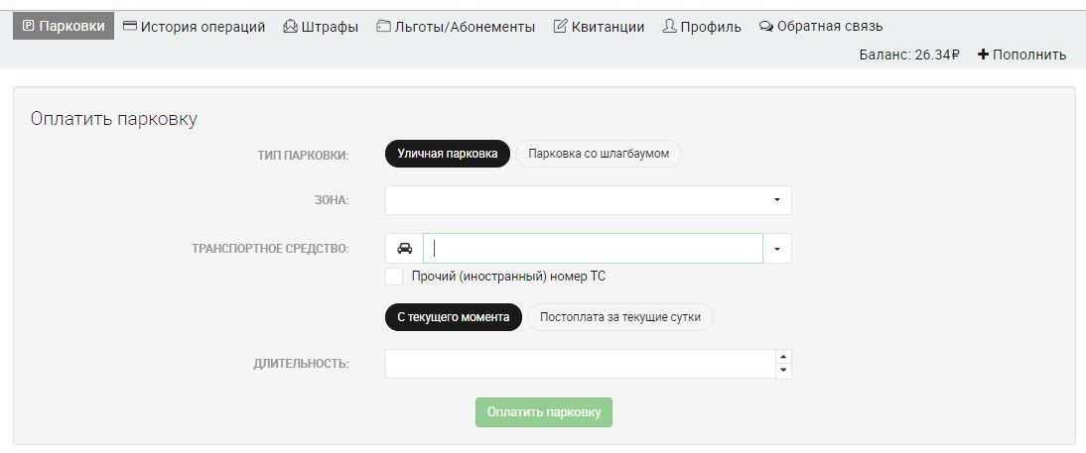Expand the vehicle dropdown arrow

click(777, 248)
